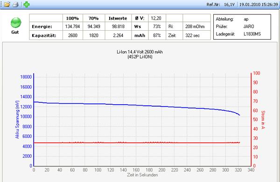Select the Prüfer value JARO

coord(249,27)
